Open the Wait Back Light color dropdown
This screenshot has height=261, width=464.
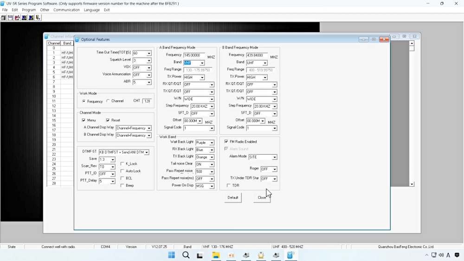(212, 143)
